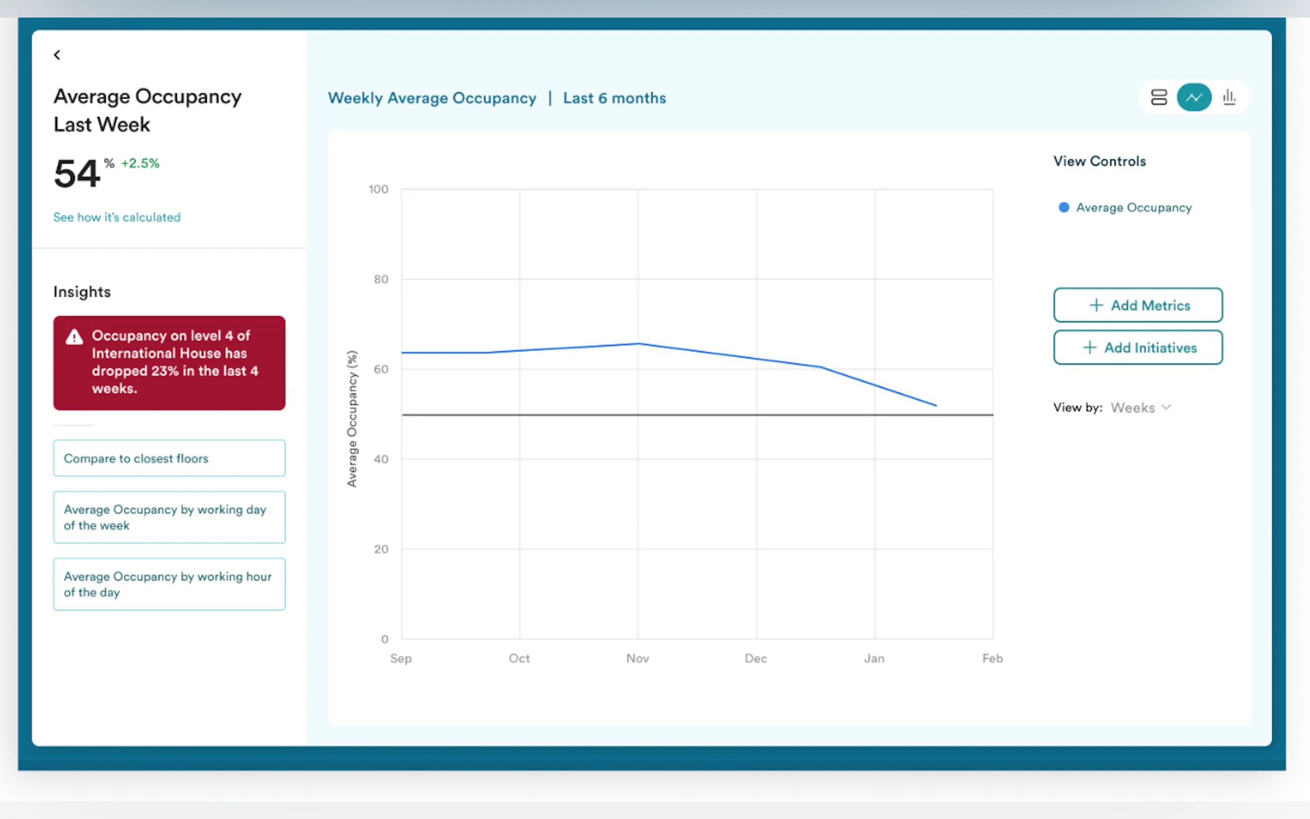Click the plus icon on Add Metrics
The height and width of the screenshot is (819, 1310).
click(x=1095, y=305)
